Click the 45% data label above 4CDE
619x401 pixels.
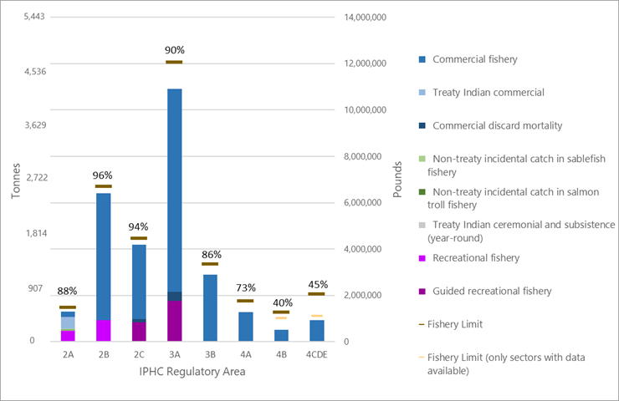pyautogui.click(x=317, y=284)
